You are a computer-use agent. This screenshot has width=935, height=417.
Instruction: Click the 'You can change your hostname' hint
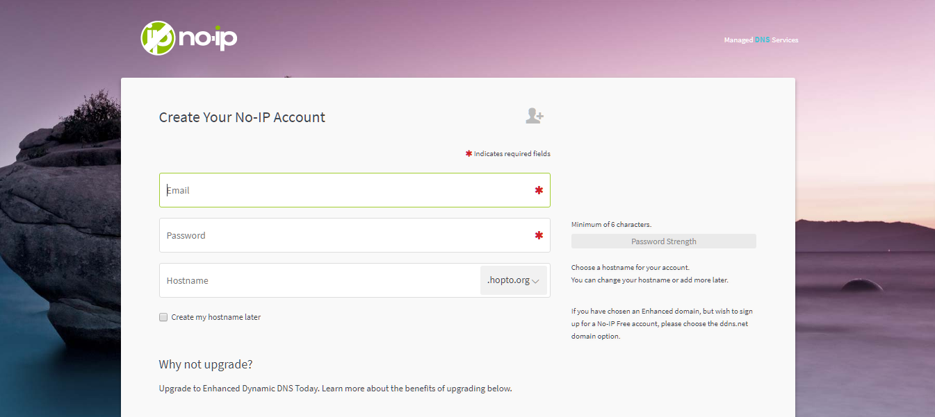coord(650,280)
